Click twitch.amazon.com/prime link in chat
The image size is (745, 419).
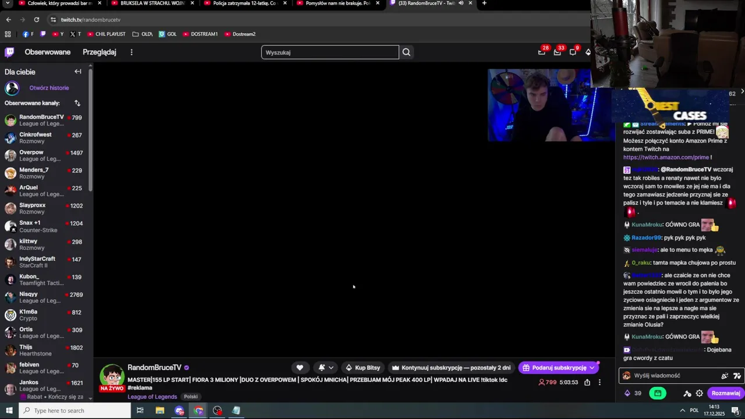pyautogui.click(x=666, y=158)
